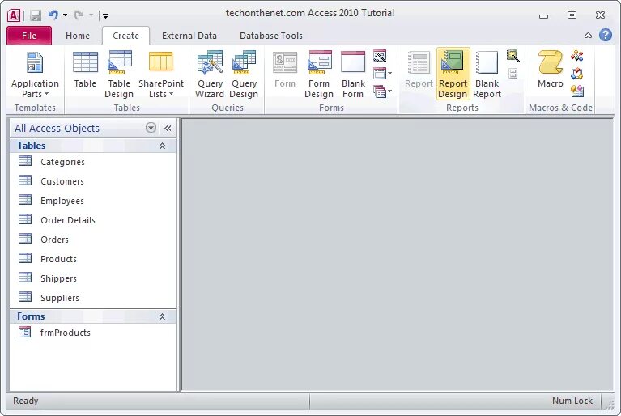
Task: Switch to the Home tab
Action: pos(78,36)
